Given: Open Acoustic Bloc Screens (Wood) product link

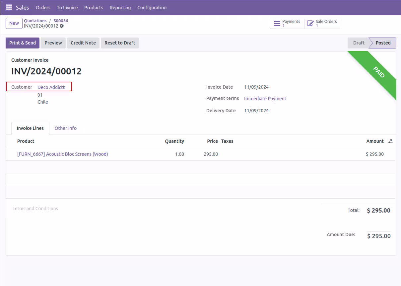Looking at the screenshot, I should coord(62,154).
